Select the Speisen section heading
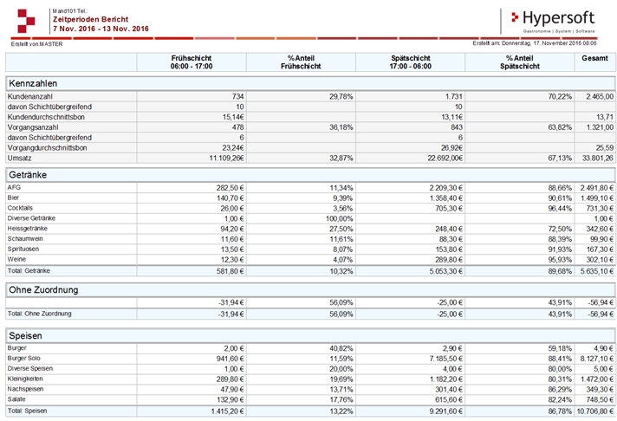Viewport: 617px width, 421px height. pos(25,335)
